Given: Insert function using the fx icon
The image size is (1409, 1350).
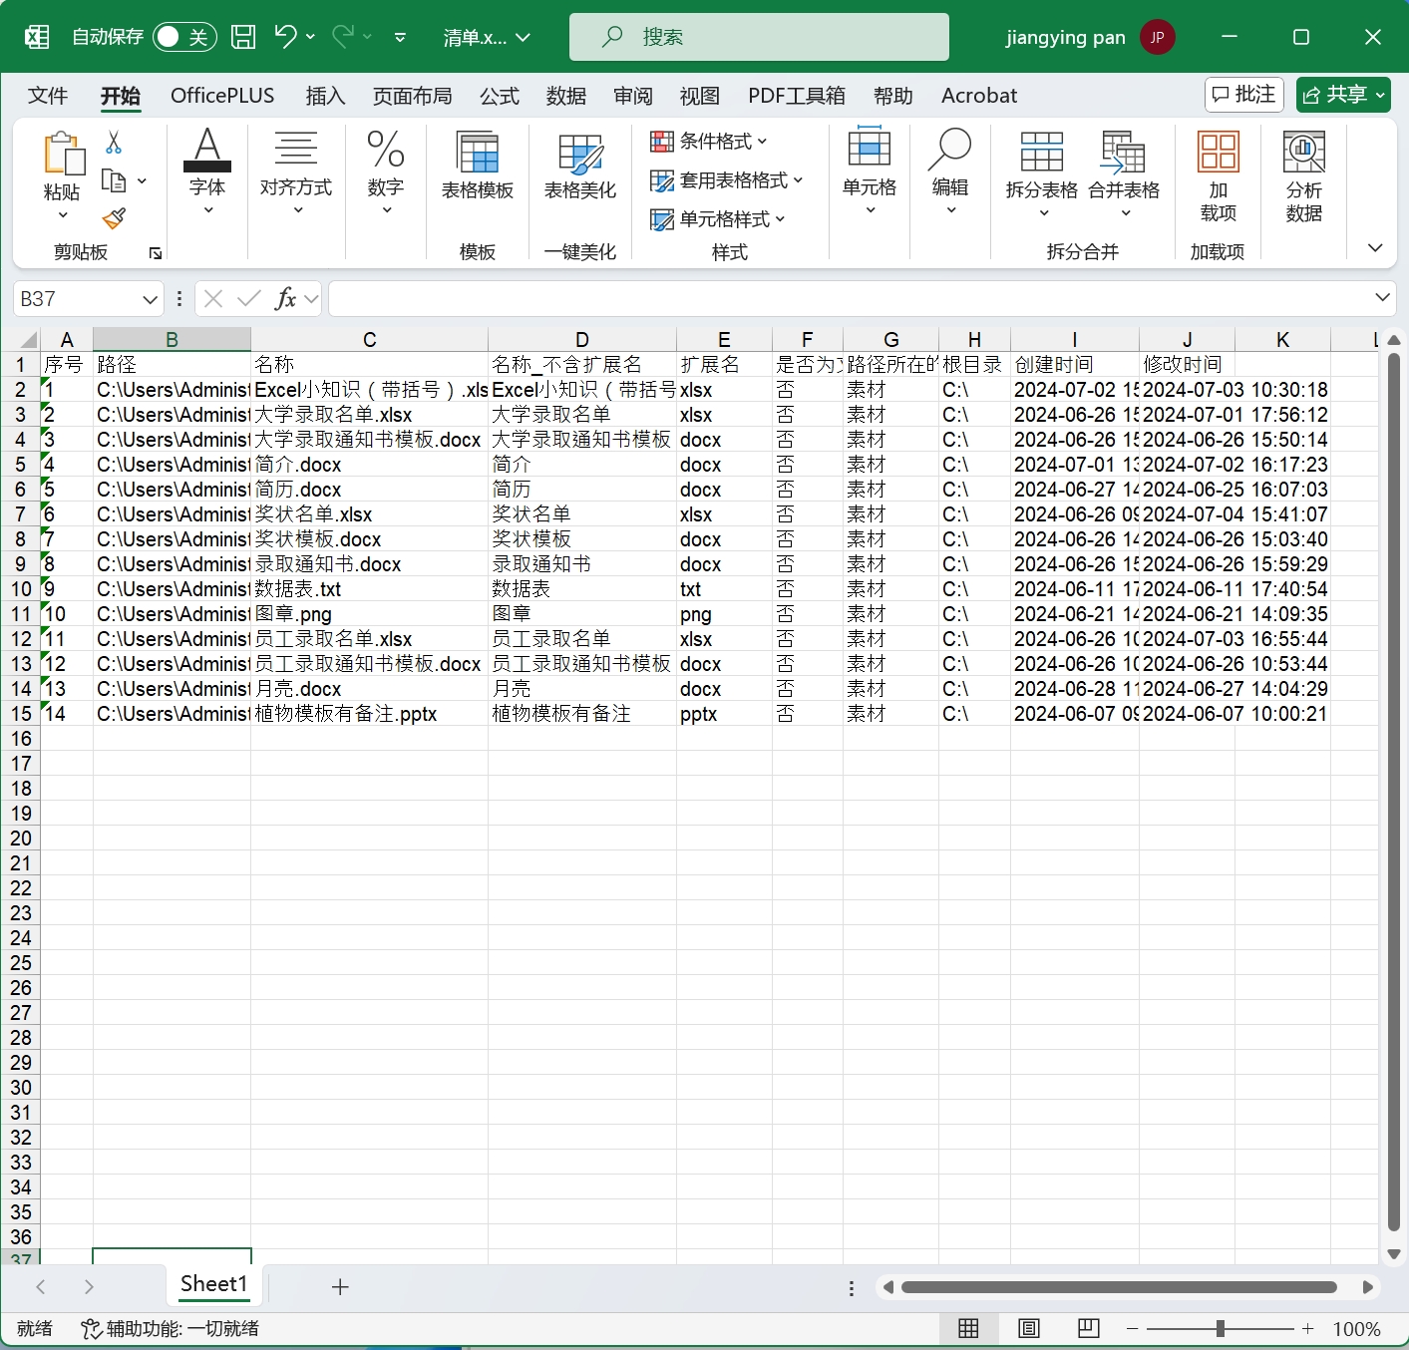Looking at the screenshot, I should pos(285,298).
